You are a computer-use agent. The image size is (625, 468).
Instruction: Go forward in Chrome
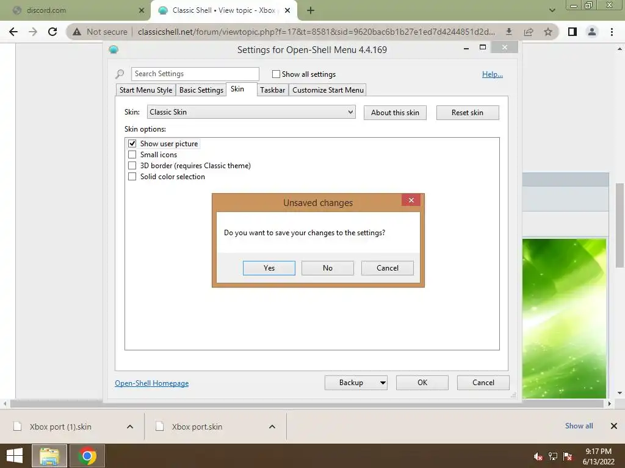[33, 32]
